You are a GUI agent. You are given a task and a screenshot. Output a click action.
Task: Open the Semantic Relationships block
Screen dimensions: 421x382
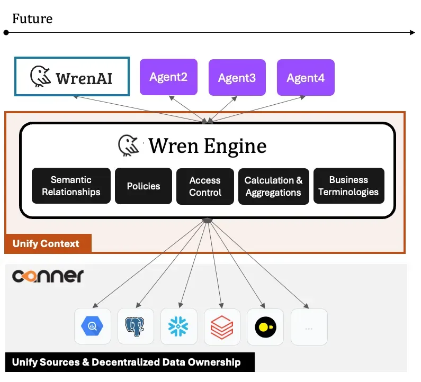[x=71, y=186]
